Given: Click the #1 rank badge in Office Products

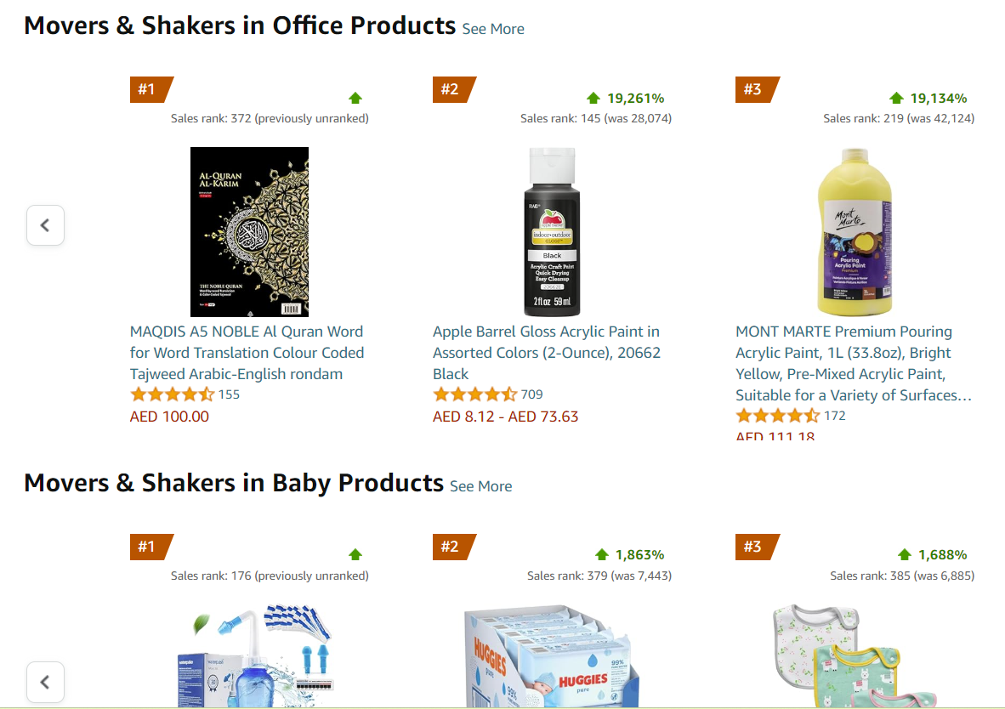Looking at the screenshot, I should 149,89.
